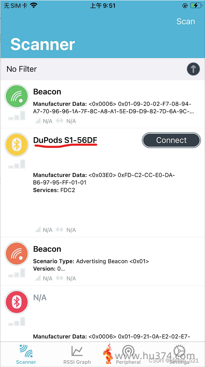205x367 pixels.
Task: Select the DuPods S1-56DF device name
Action: pos(65,140)
